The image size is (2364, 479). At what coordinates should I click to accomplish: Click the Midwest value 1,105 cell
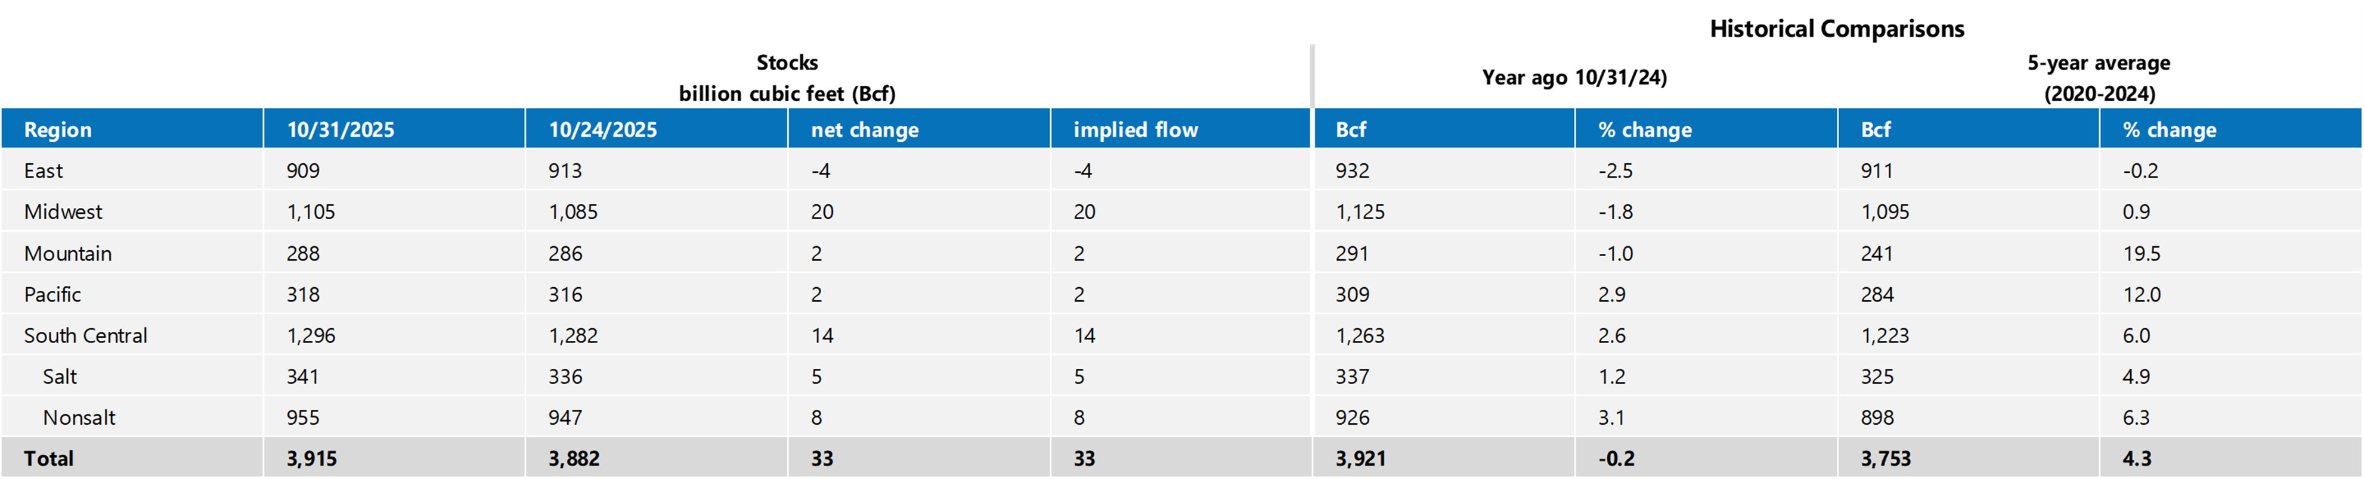[311, 212]
